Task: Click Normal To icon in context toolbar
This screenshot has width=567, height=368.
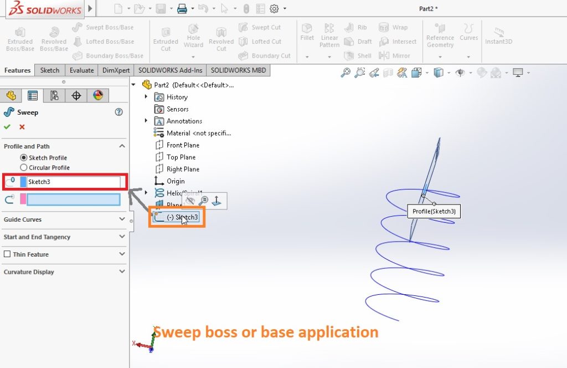Action: (217, 201)
